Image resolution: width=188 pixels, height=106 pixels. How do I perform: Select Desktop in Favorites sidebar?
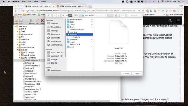point(54,31)
